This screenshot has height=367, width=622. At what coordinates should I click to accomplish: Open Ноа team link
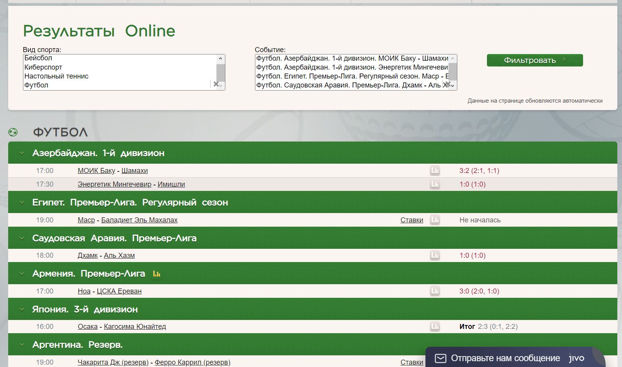tap(84, 291)
